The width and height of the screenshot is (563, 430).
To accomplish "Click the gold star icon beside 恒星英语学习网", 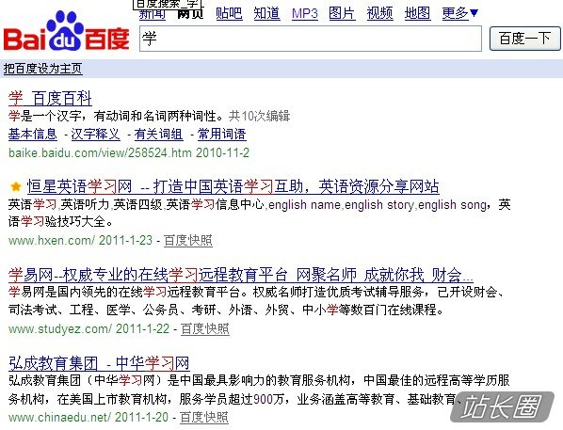I will [16, 186].
